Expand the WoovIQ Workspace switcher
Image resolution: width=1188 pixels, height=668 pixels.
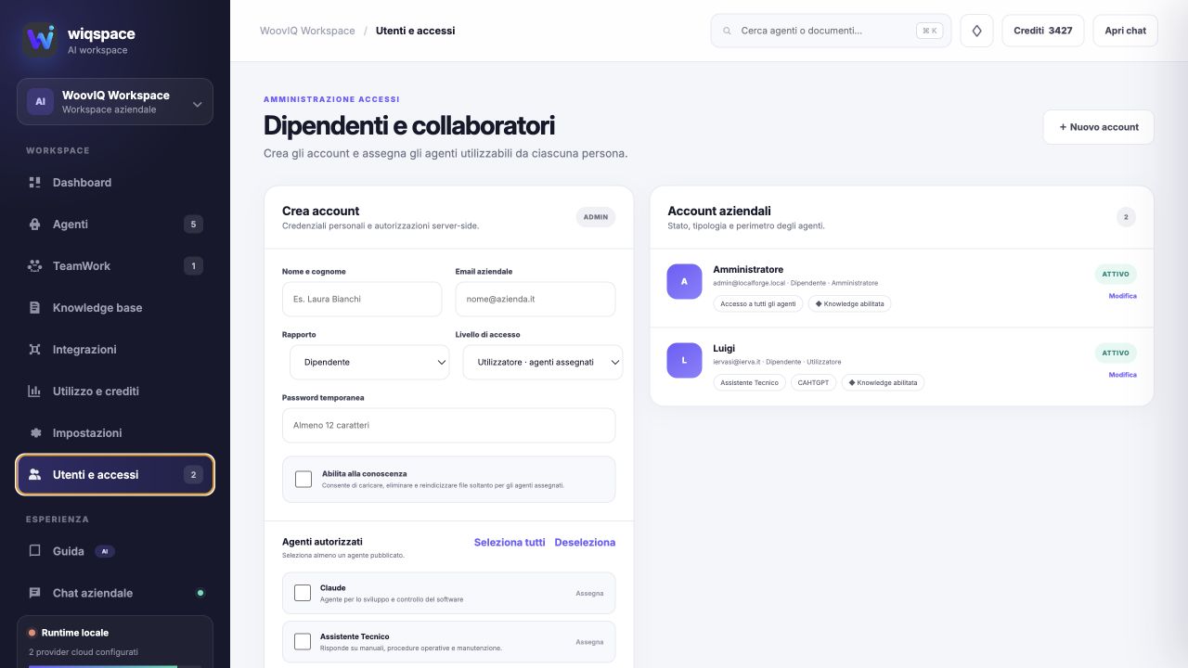tap(115, 102)
